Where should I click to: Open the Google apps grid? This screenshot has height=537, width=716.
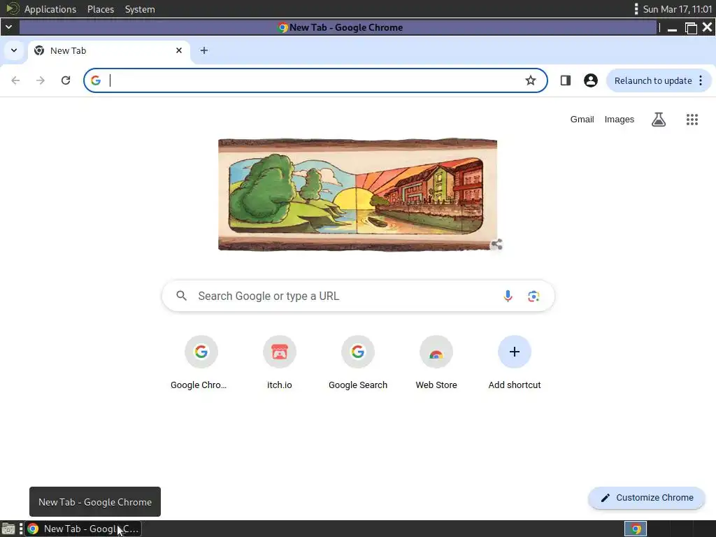pyautogui.click(x=692, y=120)
